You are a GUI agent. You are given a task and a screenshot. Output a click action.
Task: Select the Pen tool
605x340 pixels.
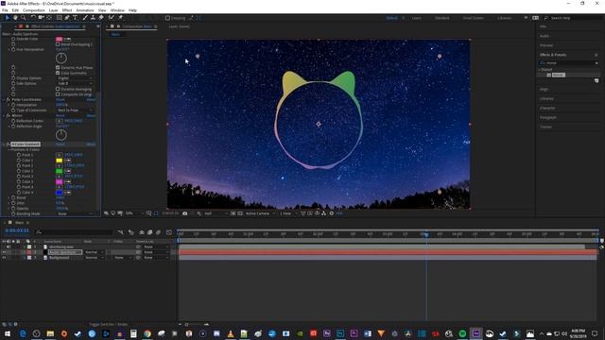point(67,18)
